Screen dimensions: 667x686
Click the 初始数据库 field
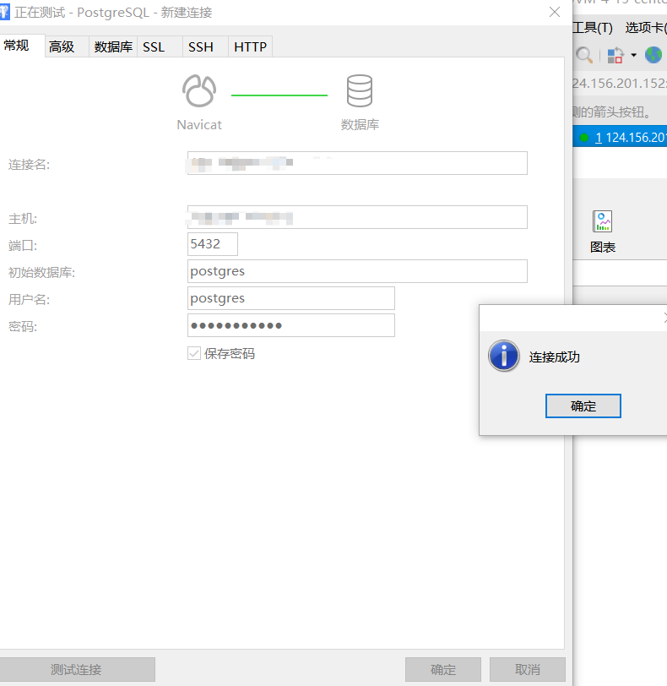point(357,271)
